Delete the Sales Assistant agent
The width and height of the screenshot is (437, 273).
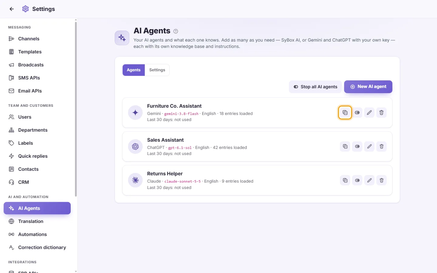(381, 147)
